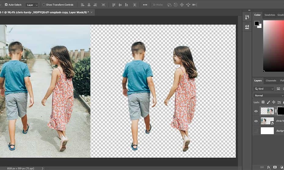Add a layer style with fx
The height and width of the screenshot is (170, 284).
point(268,167)
